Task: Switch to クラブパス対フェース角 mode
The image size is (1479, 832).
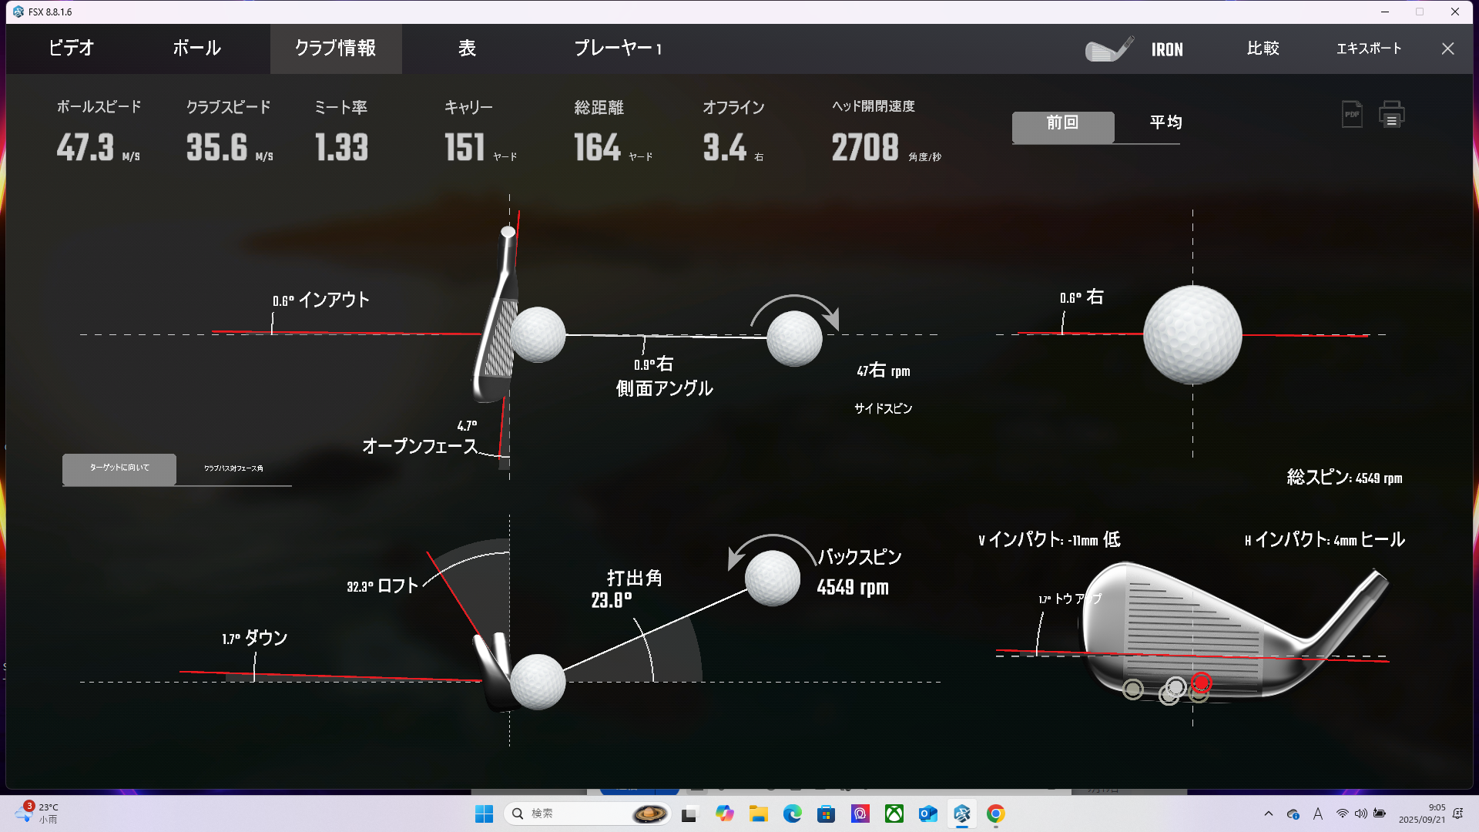Action: [x=233, y=468]
